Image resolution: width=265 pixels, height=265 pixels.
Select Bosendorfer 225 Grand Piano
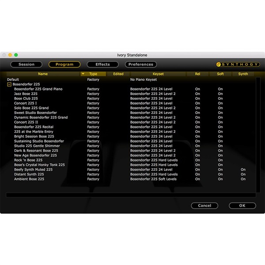[38, 89]
